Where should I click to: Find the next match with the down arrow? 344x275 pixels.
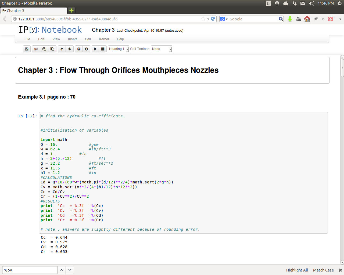[70, 270]
